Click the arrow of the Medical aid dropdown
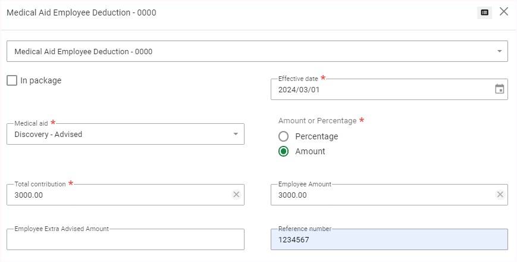The image size is (517, 262). coord(236,134)
